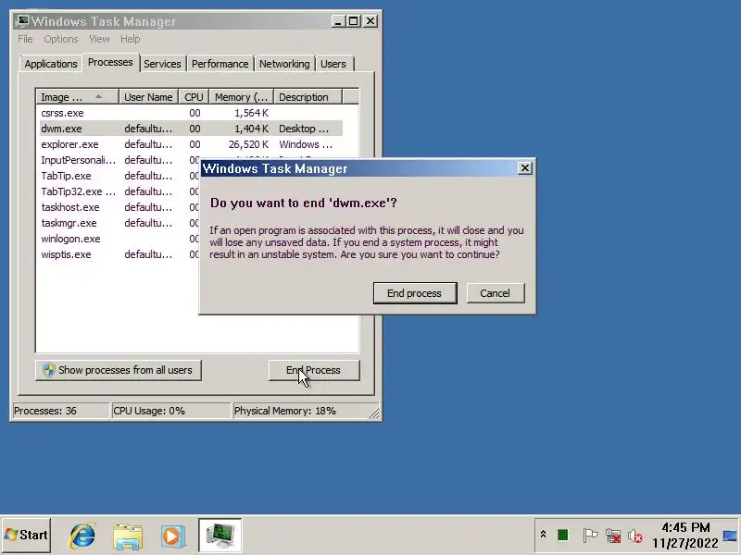Click Task Manager title bar icon
Viewport: 741px width, 555px height.
point(21,21)
